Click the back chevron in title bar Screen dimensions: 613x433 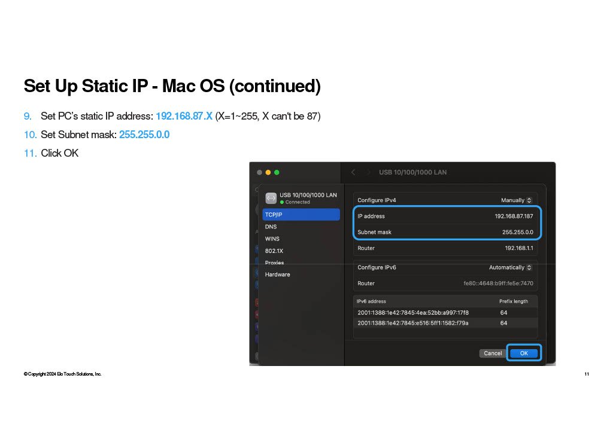point(353,172)
